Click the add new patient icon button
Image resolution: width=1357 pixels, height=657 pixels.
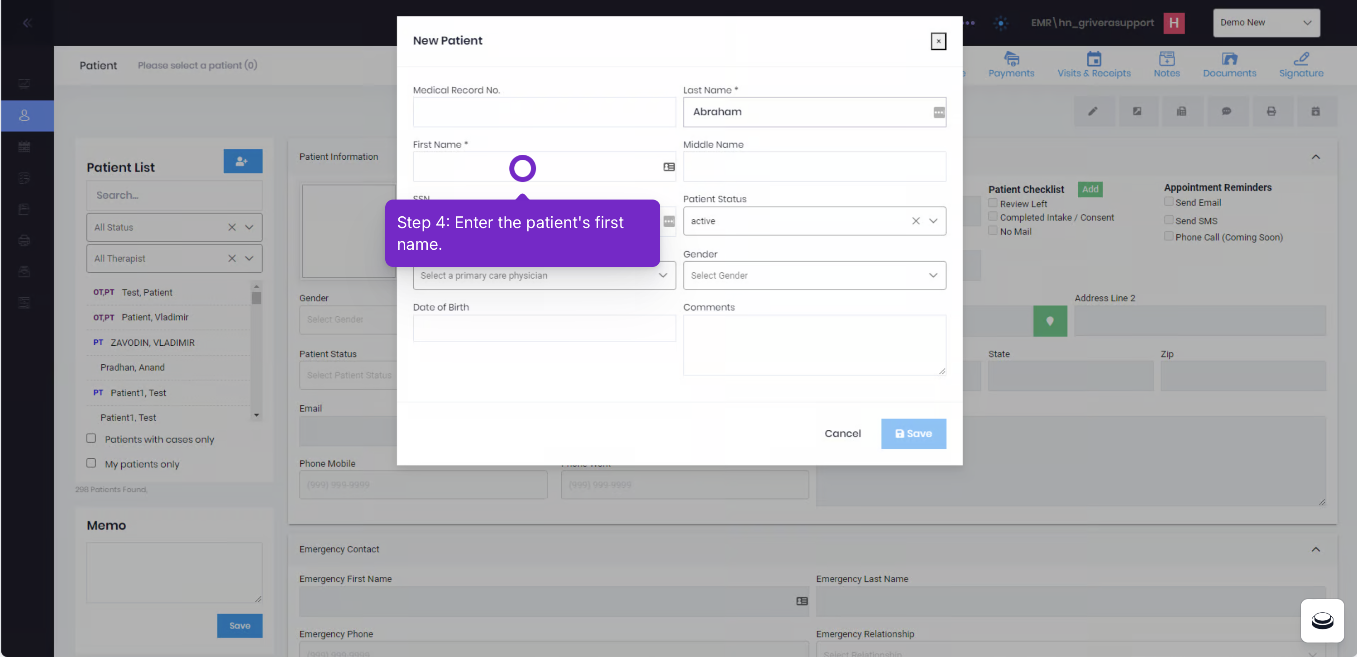coord(242,161)
